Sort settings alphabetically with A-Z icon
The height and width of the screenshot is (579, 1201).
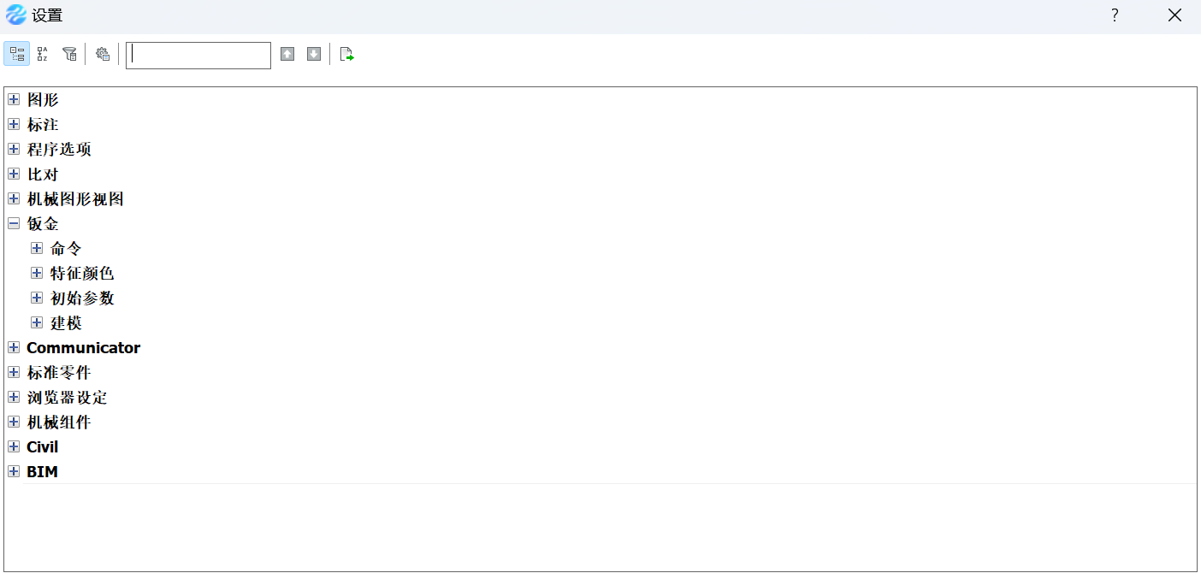coord(43,54)
